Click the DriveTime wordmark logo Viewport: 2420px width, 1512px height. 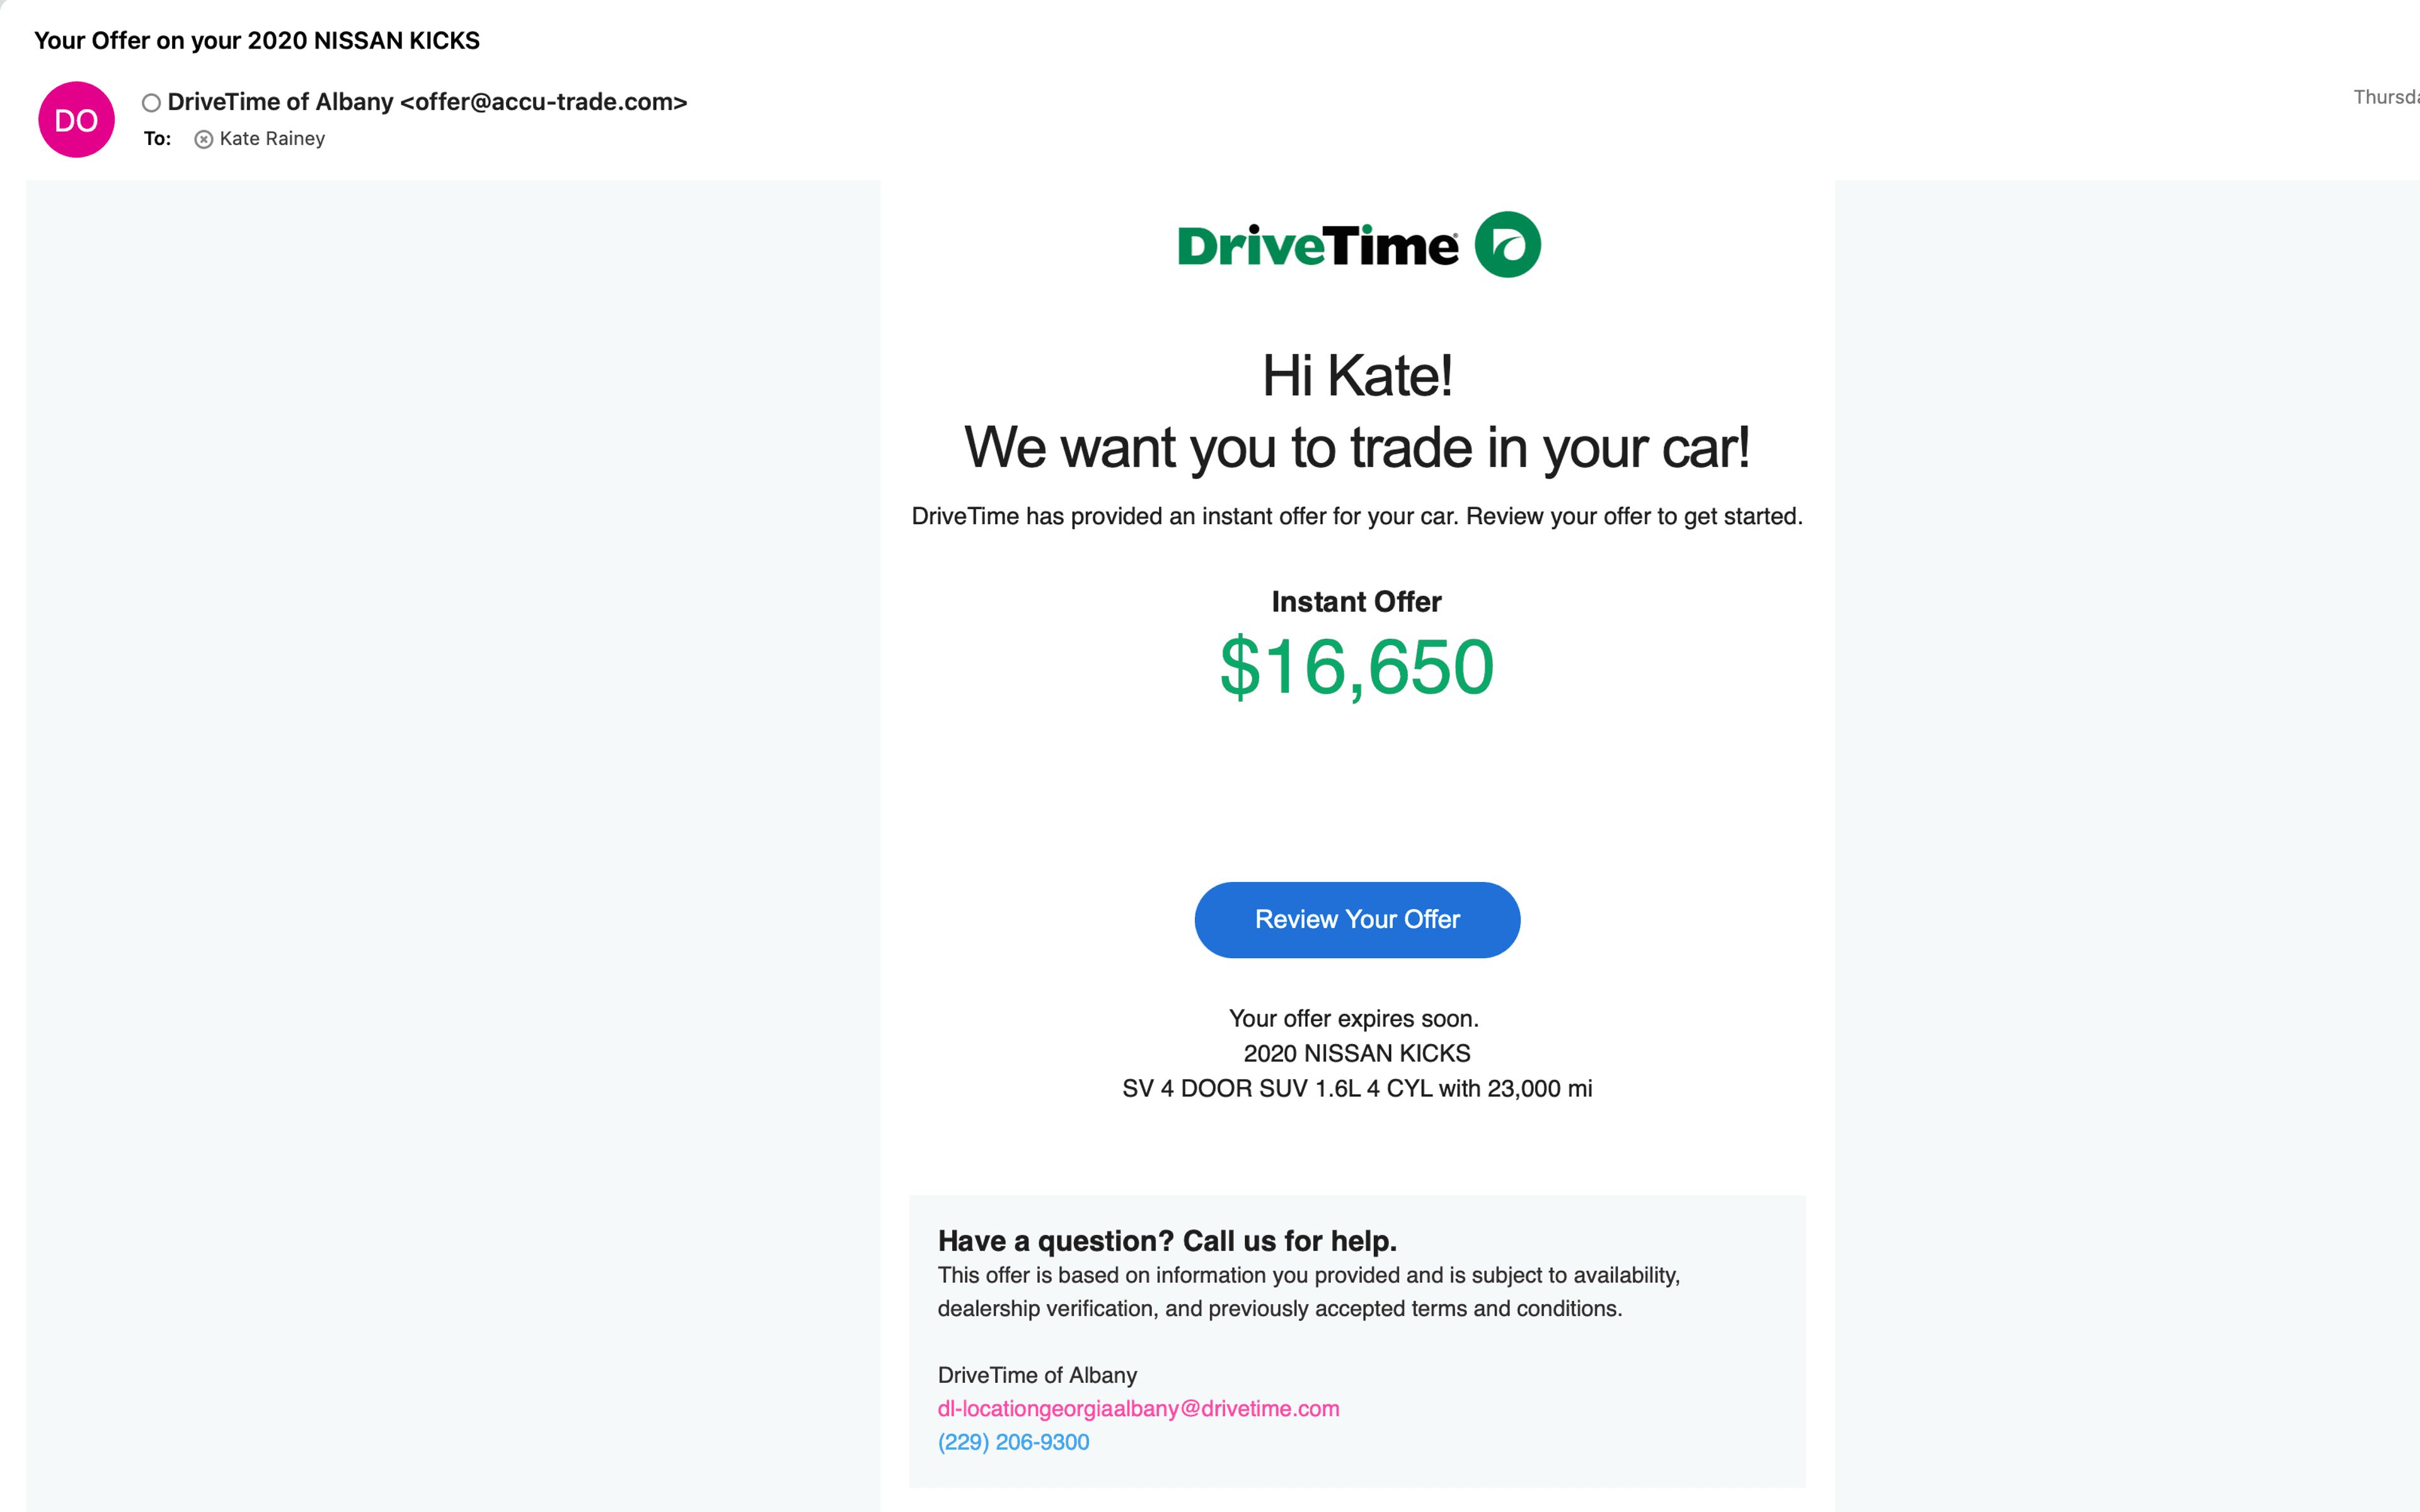pyautogui.click(x=1317, y=246)
